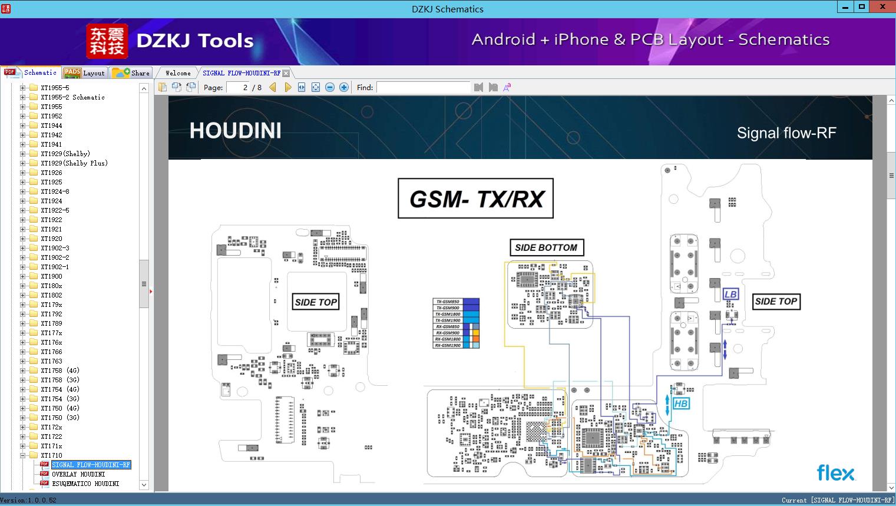Go to the previous page arrow

click(x=273, y=87)
